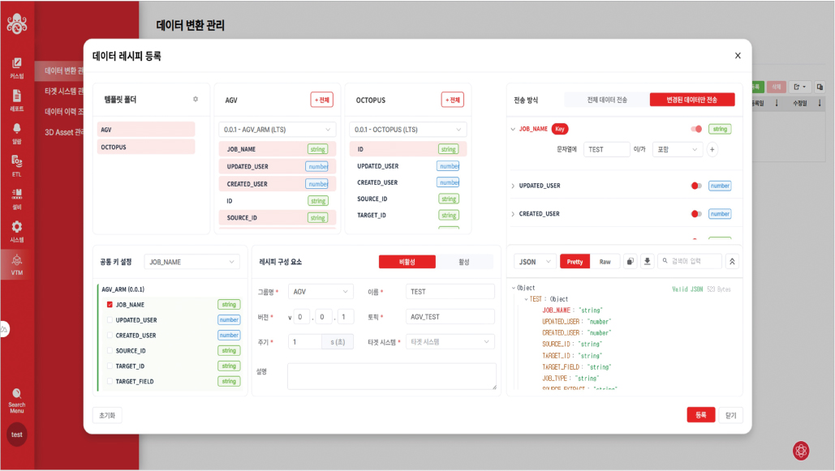This screenshot has height=471, width=835.
Task: Click the JSON search input
Action: [x=690, y=261]
